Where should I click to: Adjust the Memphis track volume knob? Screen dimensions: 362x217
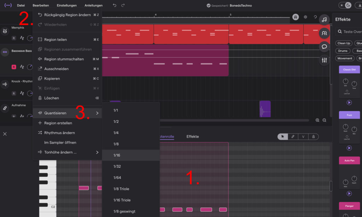[x=30, y=38]
